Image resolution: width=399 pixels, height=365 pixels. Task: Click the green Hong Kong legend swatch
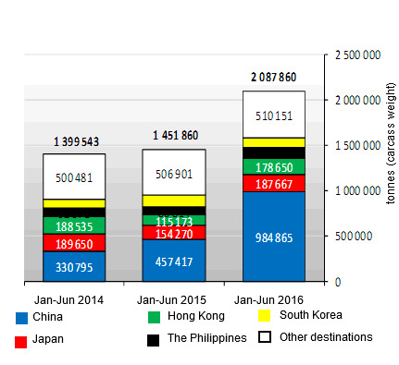[x=154, y=317]
